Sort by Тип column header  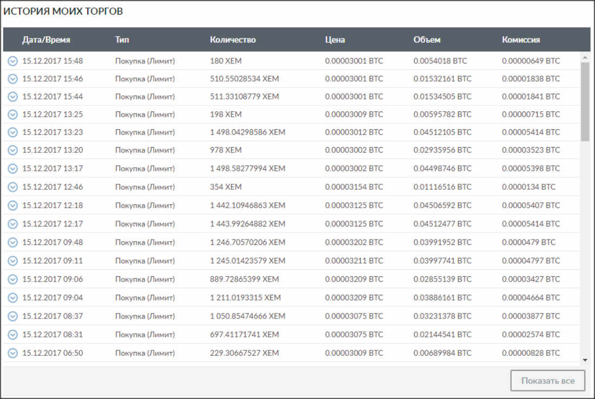(x=122, y=40)
